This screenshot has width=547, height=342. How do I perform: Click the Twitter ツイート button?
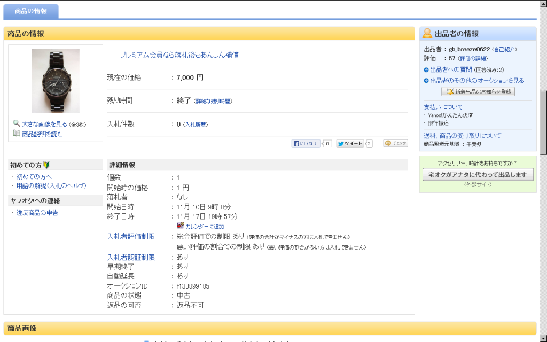pos(350,143)
